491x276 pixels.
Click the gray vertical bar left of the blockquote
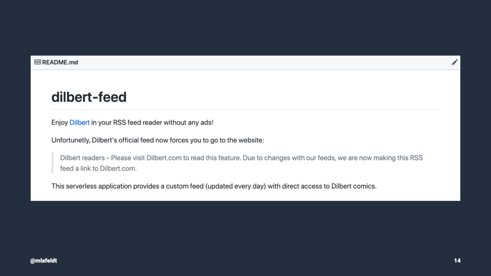[x=52, y=163]
